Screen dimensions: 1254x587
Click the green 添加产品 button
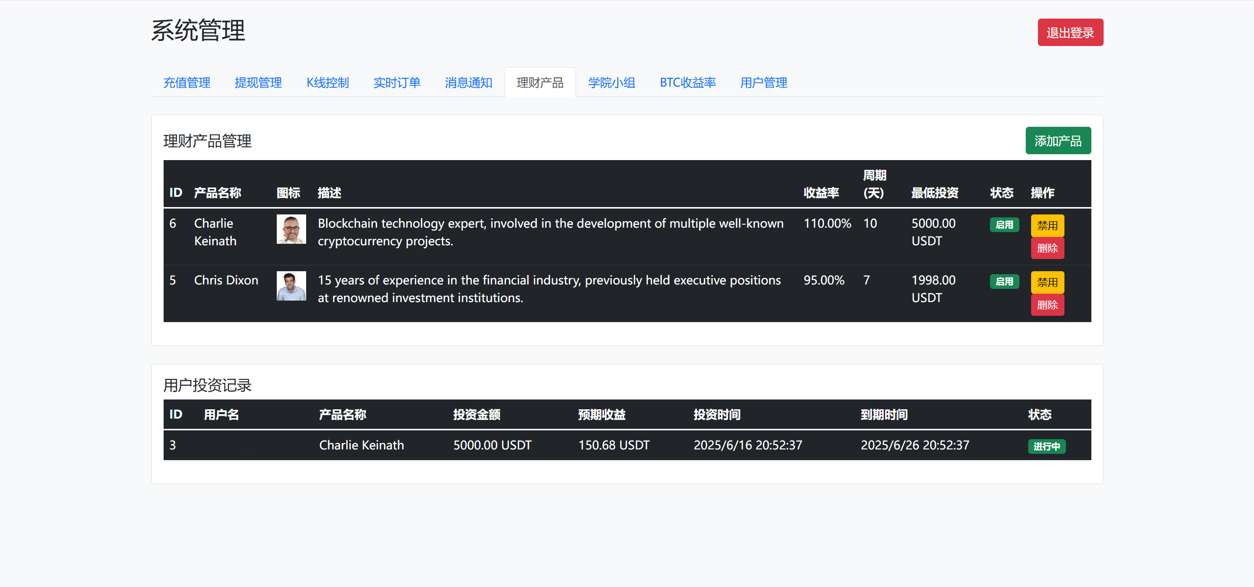[x=1058, y=141]
